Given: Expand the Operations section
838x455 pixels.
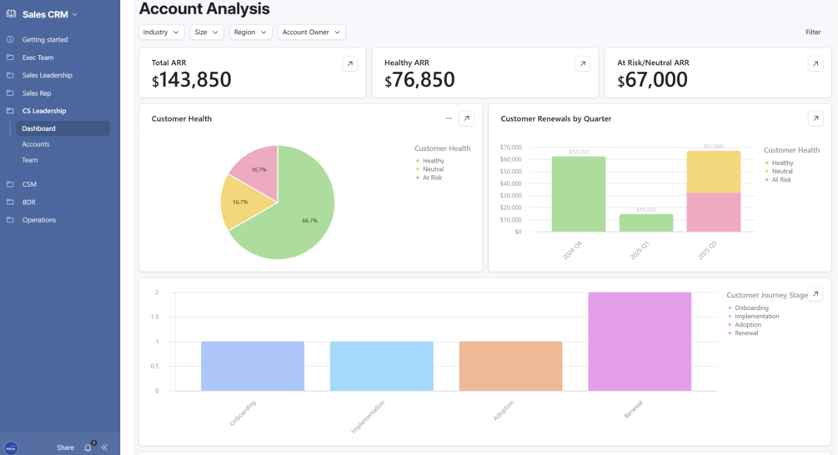Looking at the screenshot, I should pyautogui.click(x=39, y=219).
